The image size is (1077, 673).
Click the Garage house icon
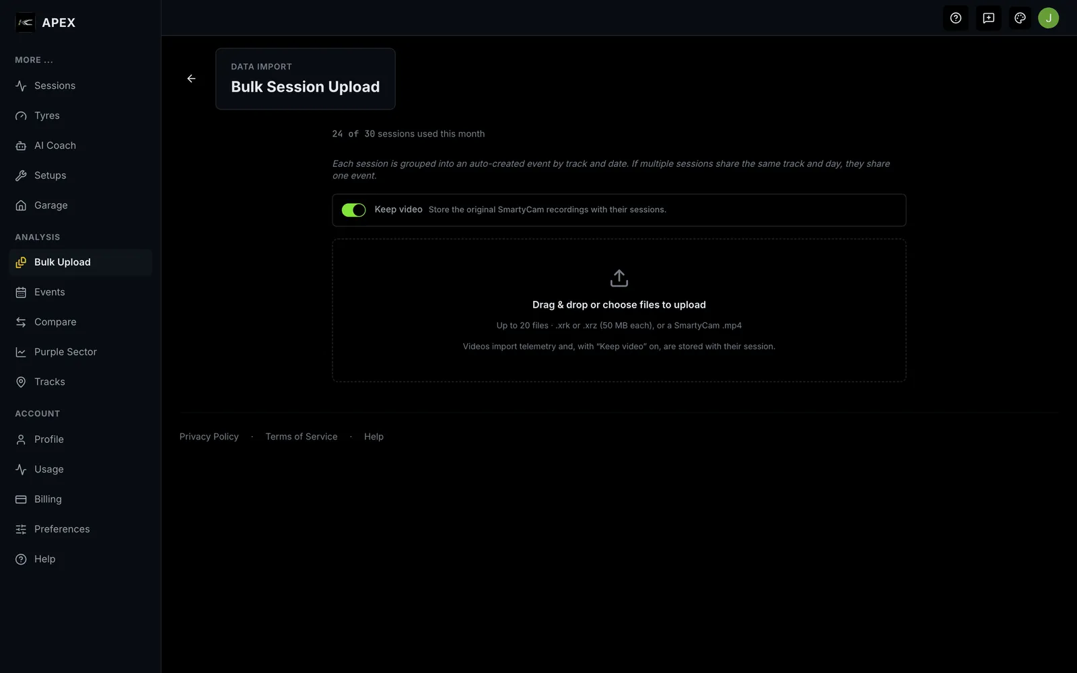coord(21,205)
